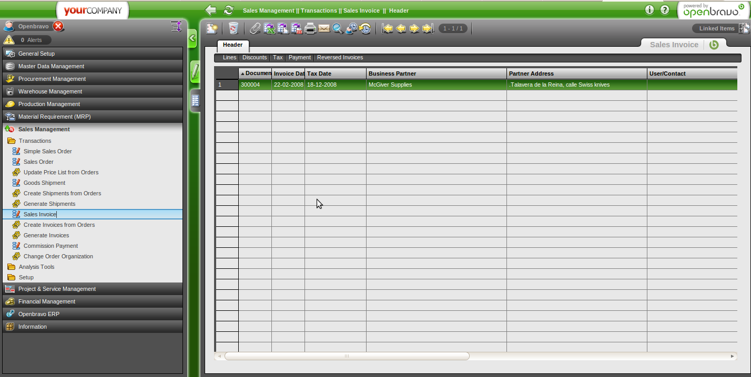Print the invoice record

pyautogui.click(x=310, y=28)
